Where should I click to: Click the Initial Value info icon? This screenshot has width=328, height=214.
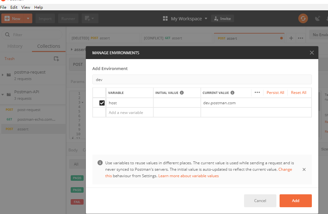[x=182, y=93]
